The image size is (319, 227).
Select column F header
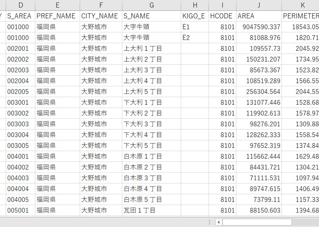[101, 5]
